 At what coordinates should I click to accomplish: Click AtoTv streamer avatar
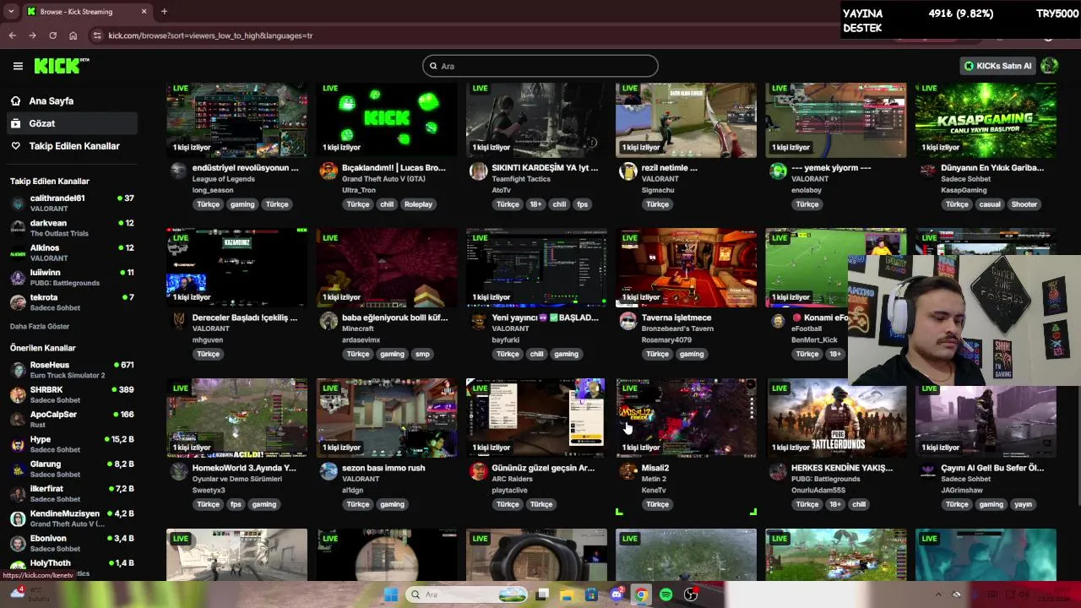[x=478, y=171]
